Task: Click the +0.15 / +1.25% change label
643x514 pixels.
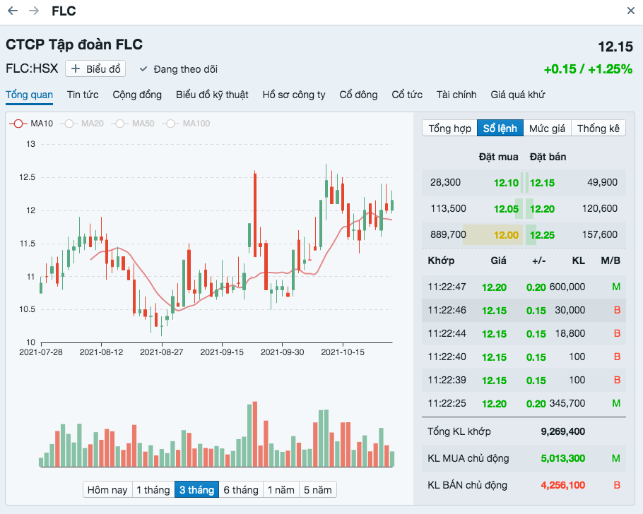Action: click(588, 69)
